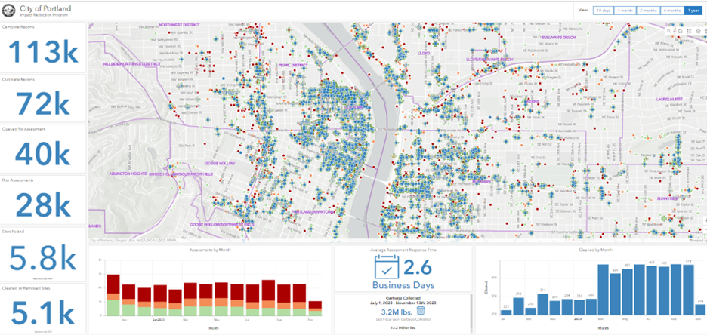Click the LLOYD neighborhood map label
Screen dimensions: 707x335
425,53
